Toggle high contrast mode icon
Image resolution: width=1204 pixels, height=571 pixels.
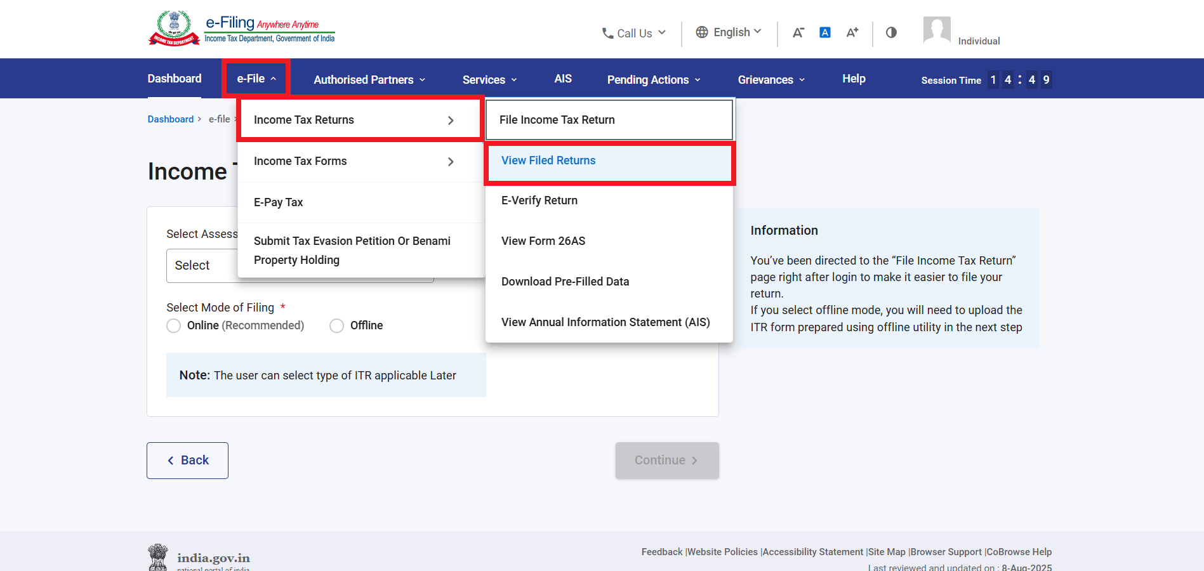point(891,32)
